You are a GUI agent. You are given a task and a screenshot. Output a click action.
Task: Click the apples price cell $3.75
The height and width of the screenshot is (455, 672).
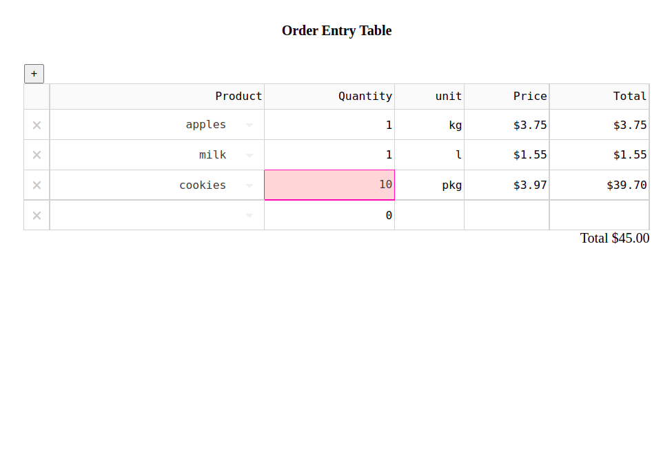click(x=507, y=125)
